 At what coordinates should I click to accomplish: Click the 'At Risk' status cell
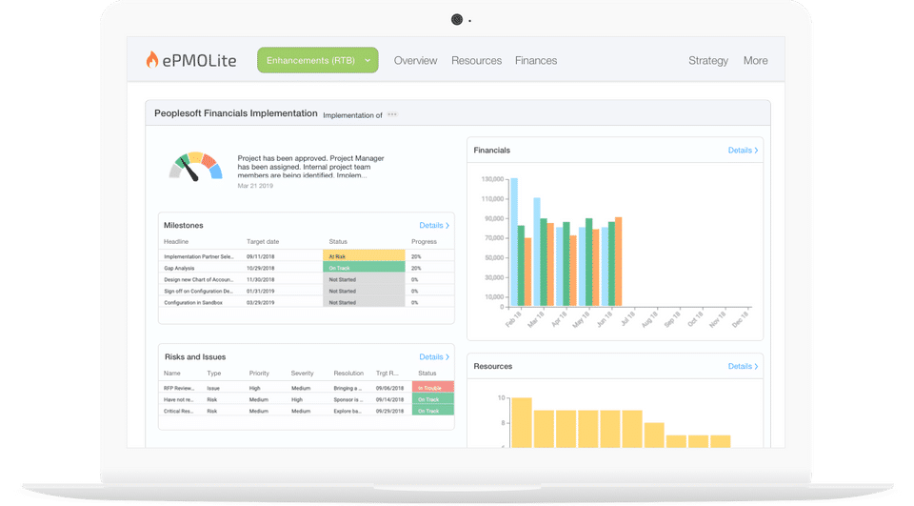(x=364, y=255)
